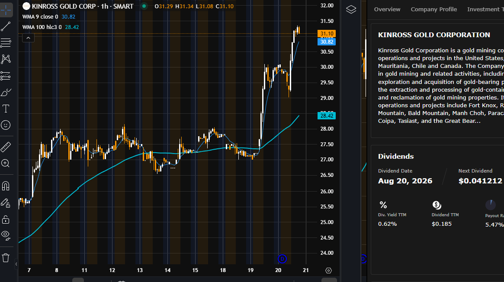Image resolution: width=504 pixels, height=282 pixels.
Task: Open the Fibonacci and horizontal lines tool
Action: coord(6,42)
